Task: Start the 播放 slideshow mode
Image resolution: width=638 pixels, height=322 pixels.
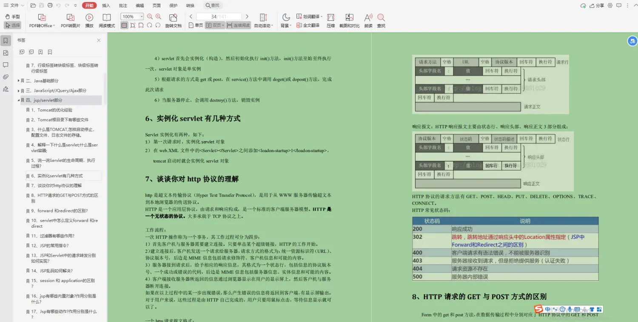Action: tap(89, 20)
